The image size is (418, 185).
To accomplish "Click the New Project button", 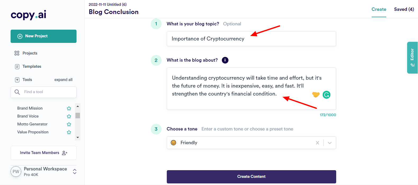I will click(x=43, y=36).
